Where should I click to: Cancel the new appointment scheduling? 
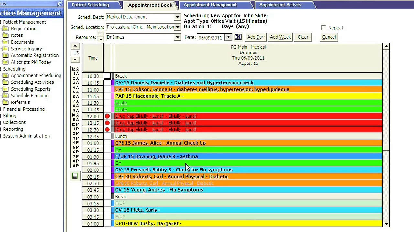click(329, 37)
